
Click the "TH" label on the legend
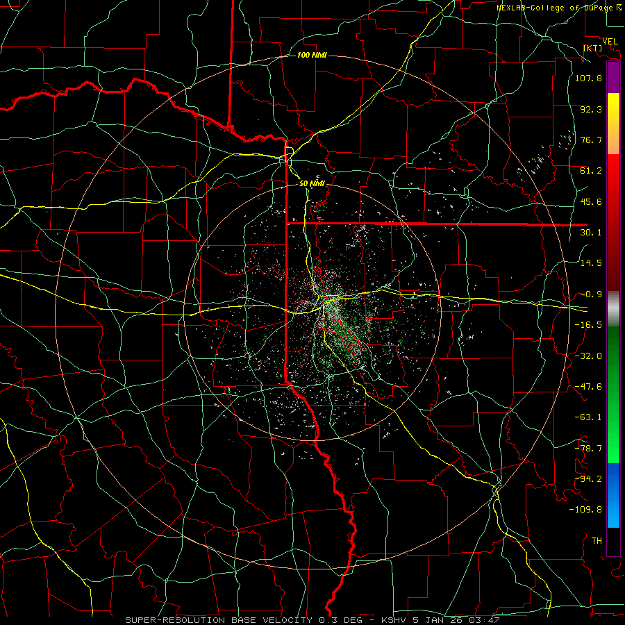coord(597,541)
